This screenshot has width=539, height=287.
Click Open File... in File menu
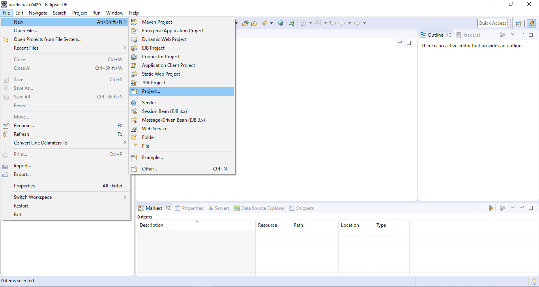[65, 31]
